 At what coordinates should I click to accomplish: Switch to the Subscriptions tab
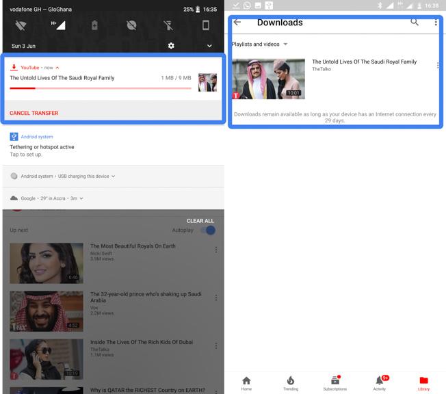tap(335, 382)
